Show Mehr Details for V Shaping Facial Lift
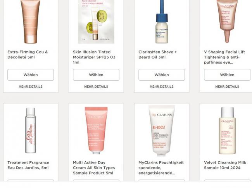The width and height of the screenshot is (252, 188). pyautogui.click(x=227, y=86)
